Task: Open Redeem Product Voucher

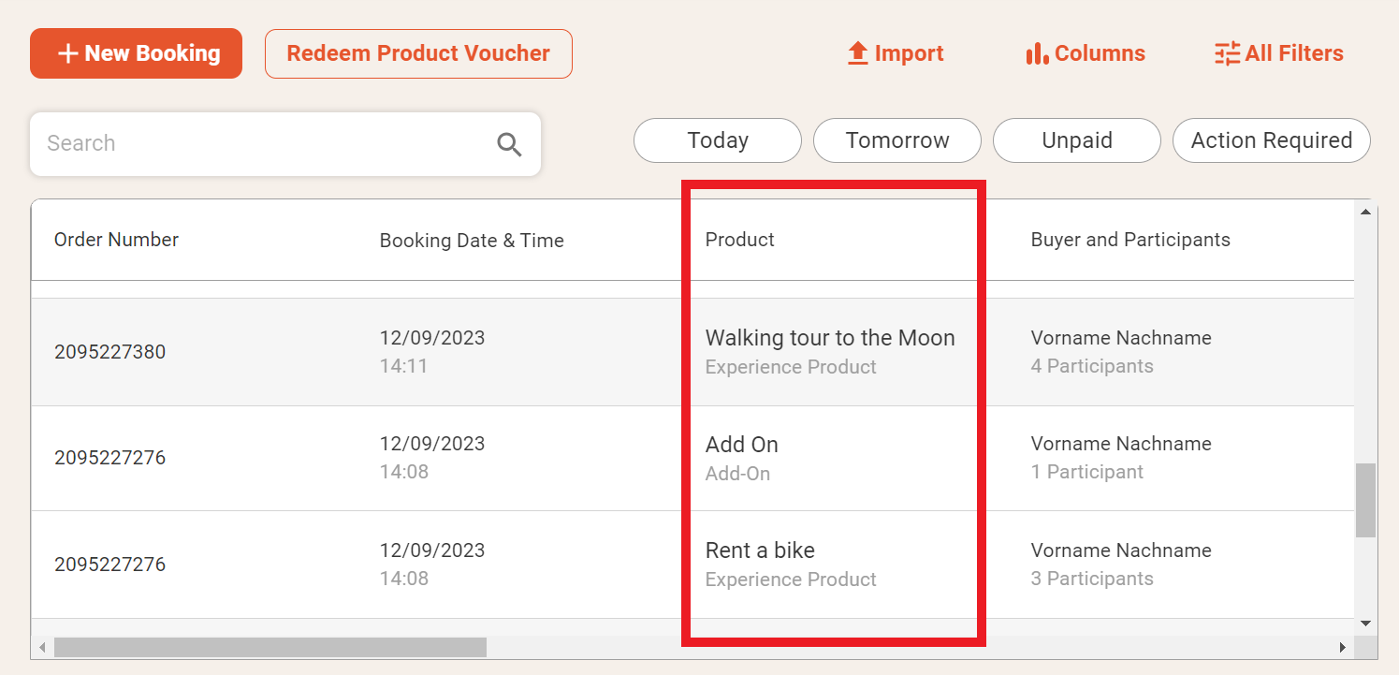Action: pos(418,53)
